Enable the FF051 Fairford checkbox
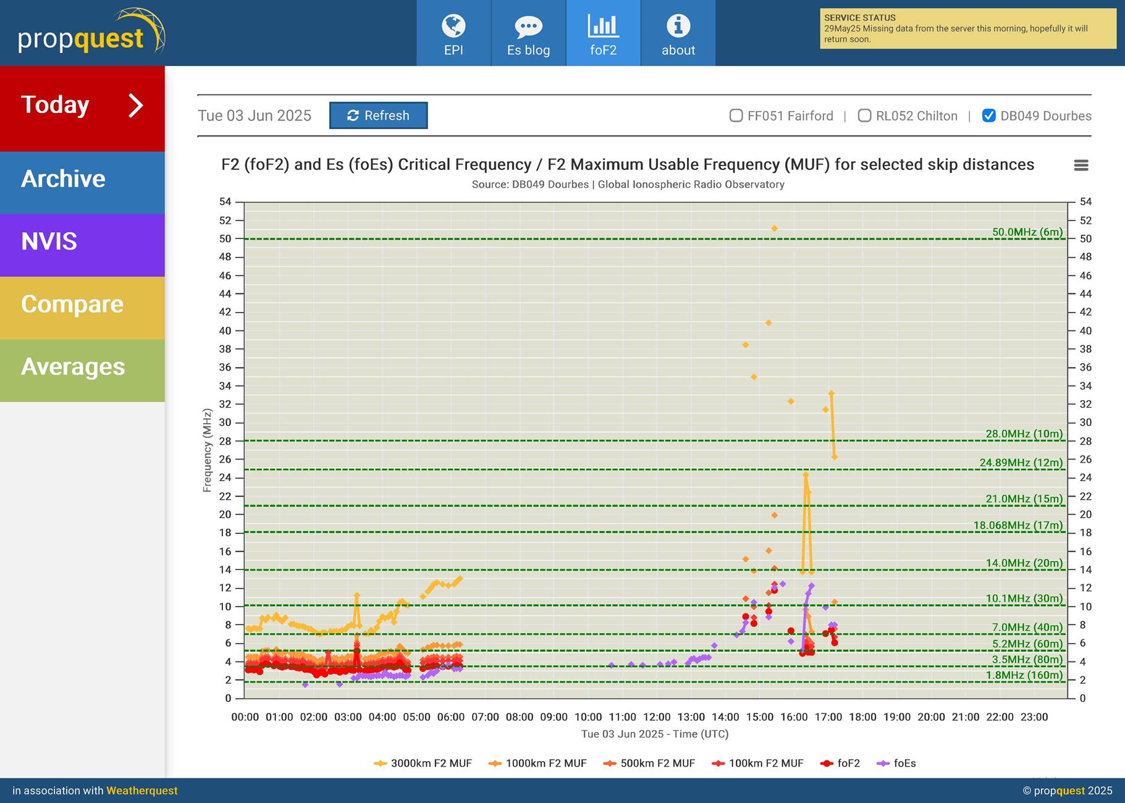This screenshot has width=1125, height=803. (736, 116)
